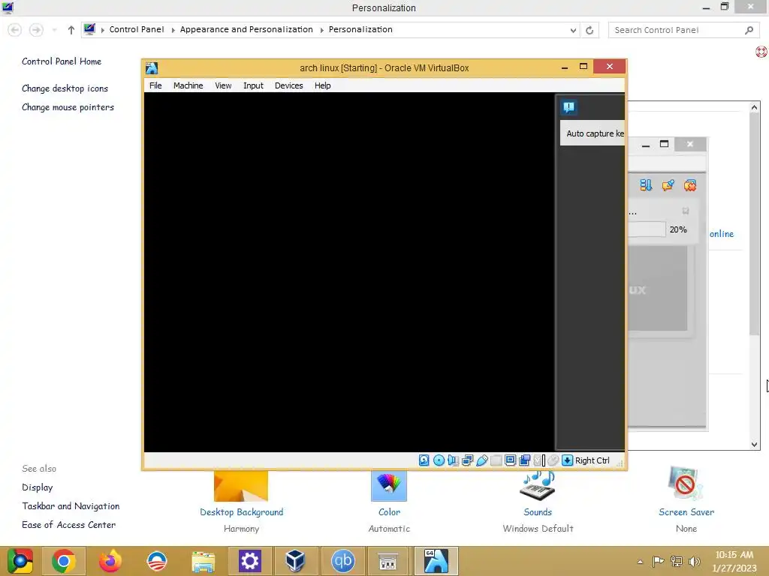Click the scroll down arrow of themes list
The image size is (769, 576).
point(754,444)
